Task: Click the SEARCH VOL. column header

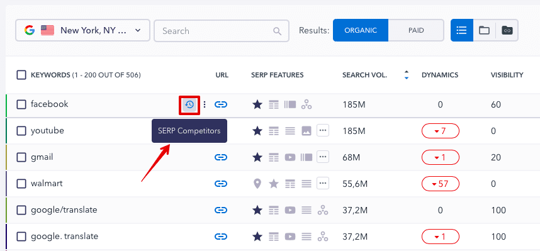Action: coord(364,75)
